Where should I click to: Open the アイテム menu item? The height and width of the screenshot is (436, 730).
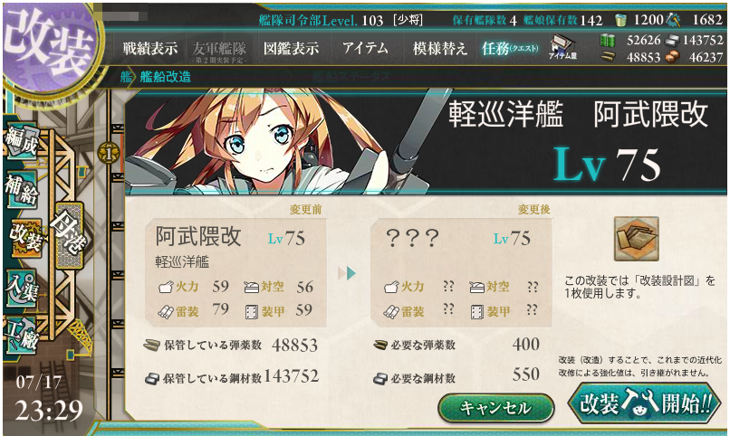(365, 48)
